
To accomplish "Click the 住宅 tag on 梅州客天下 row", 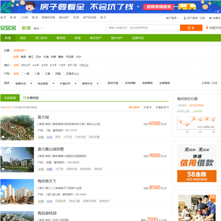I will pos(49,201).
